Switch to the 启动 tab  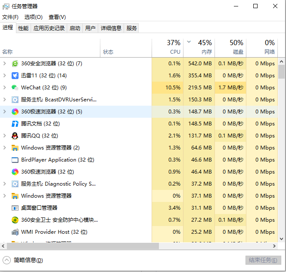point(75,28)
